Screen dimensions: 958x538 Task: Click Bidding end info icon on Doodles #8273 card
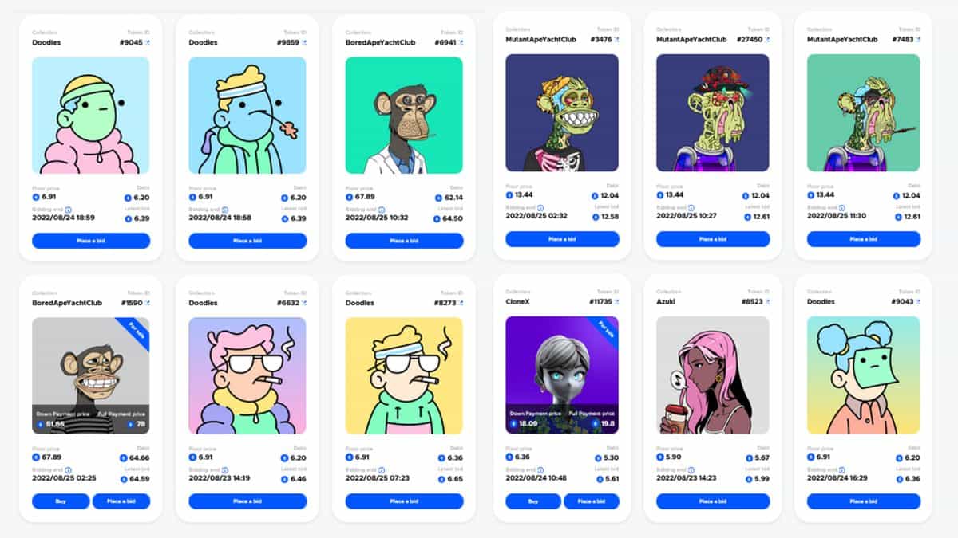[x=381, y=470]
